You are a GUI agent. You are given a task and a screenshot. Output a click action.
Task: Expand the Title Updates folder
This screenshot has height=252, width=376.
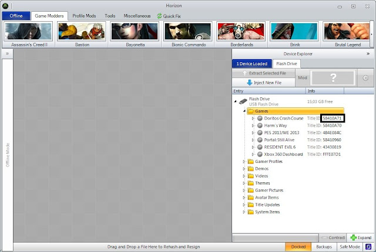[x=244, y=205]
